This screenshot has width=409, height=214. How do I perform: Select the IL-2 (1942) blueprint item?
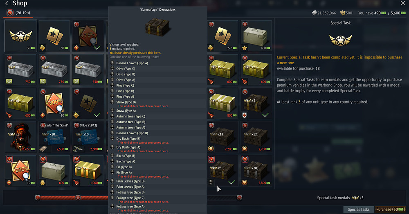[88, 137]
